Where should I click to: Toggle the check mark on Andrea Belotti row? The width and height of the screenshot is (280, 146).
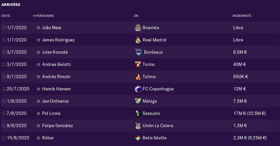coord(4,65)
